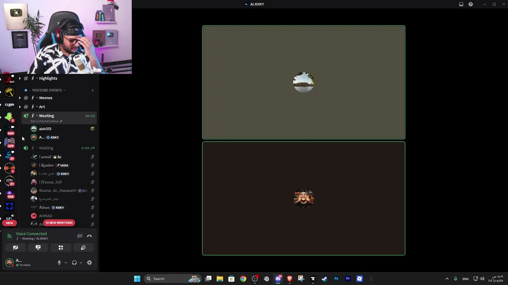The height and width of the screenshot is (285, 508).
Task: Open server with 229 badge
Action: click(10, 142)
